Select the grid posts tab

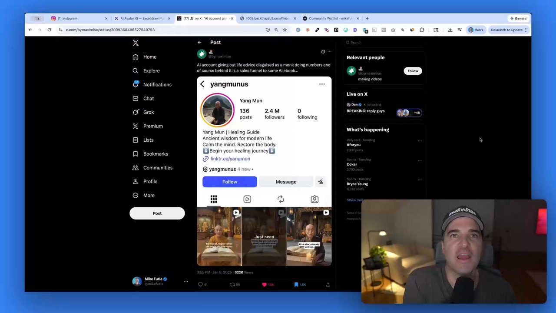pyautogui.click(x=214, y=199)
